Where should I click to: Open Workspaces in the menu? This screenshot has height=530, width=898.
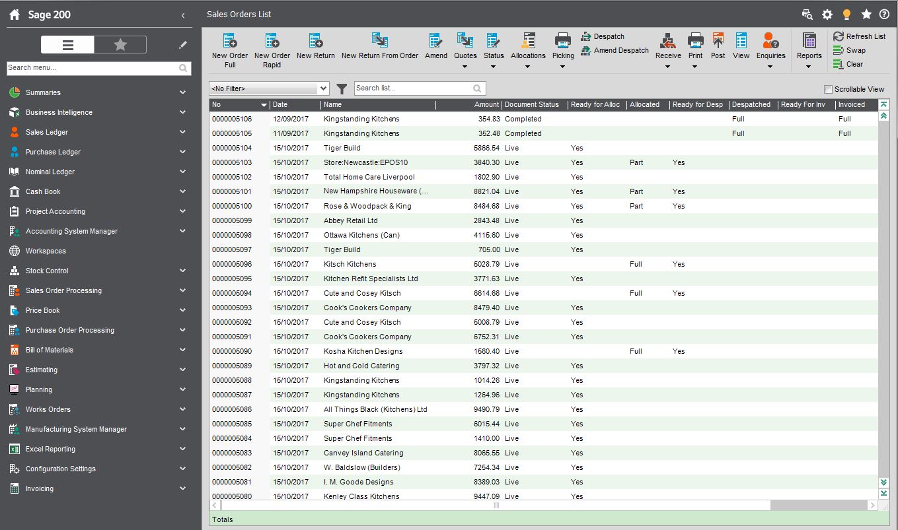(x=46, y=251)
